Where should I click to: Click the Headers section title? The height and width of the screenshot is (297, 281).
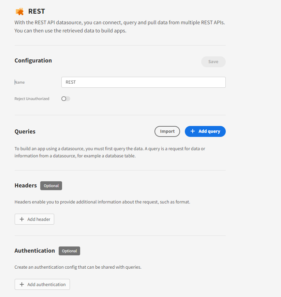pos(26,185)
